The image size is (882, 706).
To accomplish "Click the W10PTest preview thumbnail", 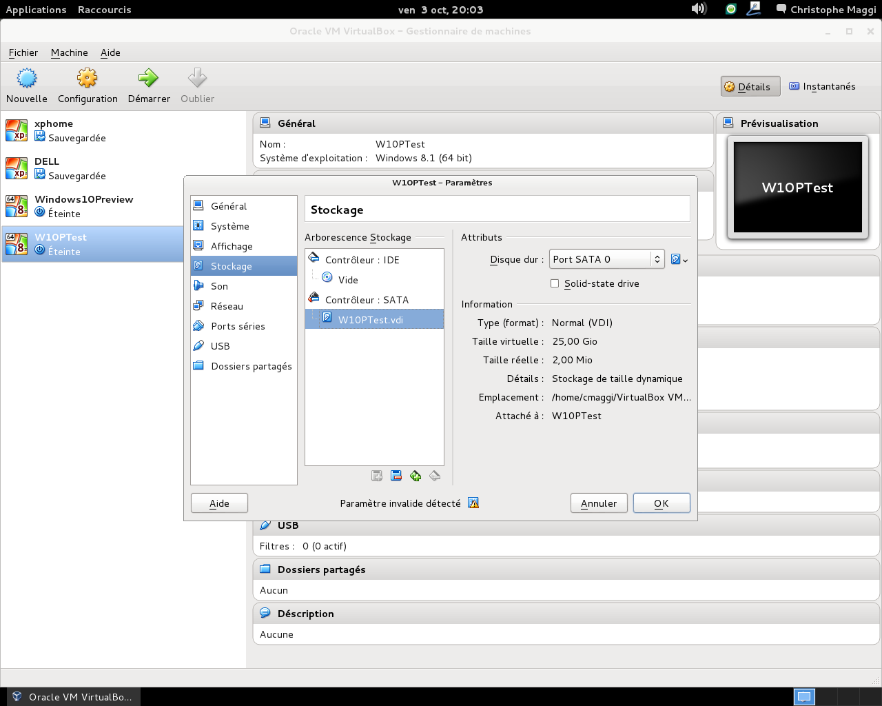I will click(797, 188).
